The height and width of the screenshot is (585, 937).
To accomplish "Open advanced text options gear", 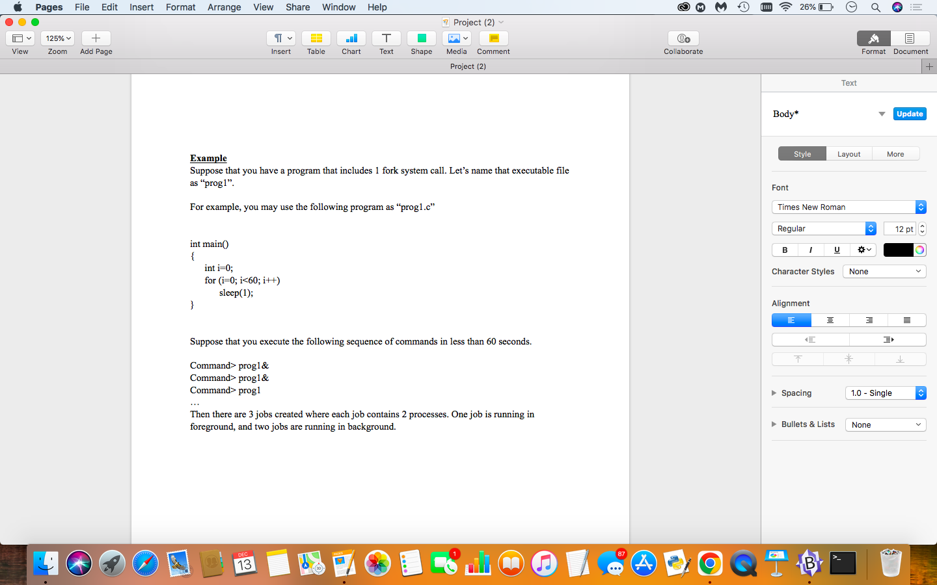I will tap(863, 250).
